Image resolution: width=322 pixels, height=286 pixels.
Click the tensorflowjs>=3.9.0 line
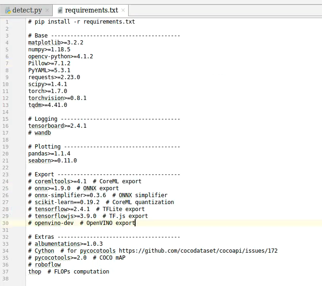[x=88, y=216]
